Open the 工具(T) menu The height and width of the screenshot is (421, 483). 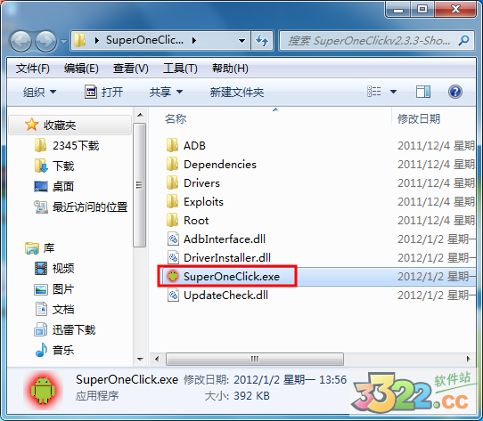pyautogui.click(x=180, y=68)
